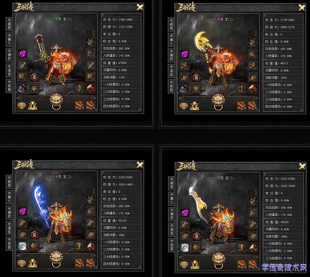Image resolution: width=310 pixels, height=277 pixels.
Task: Click red war drum icon in red sword panel
Action: click(x=90, y=88)
